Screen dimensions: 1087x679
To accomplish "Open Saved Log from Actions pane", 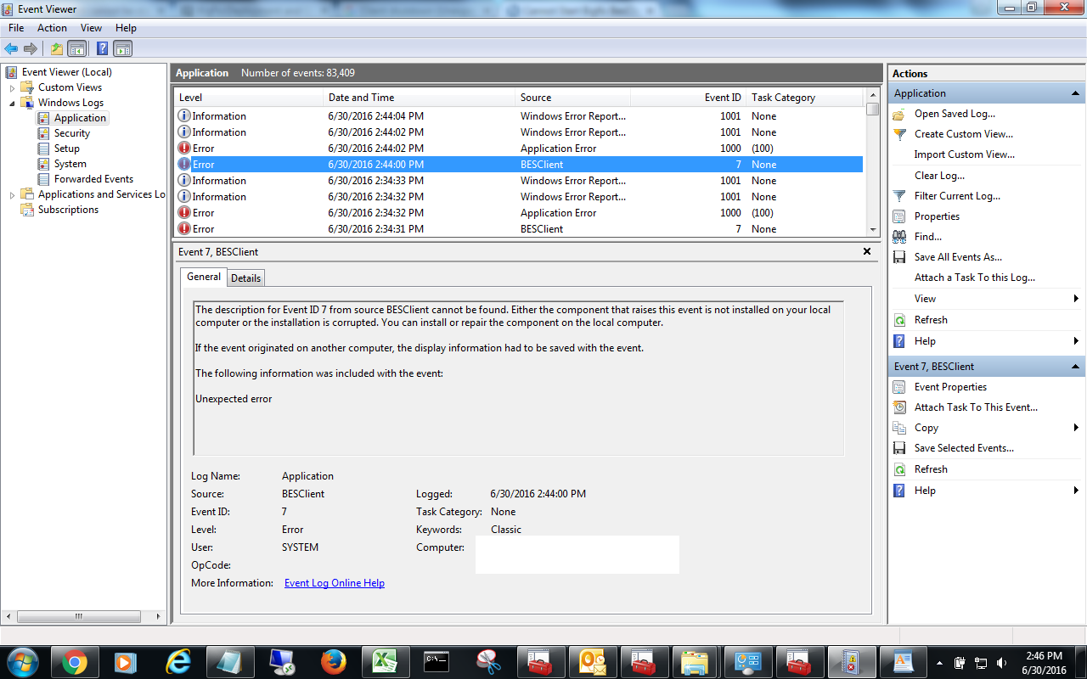I will (x=955, y=114).
